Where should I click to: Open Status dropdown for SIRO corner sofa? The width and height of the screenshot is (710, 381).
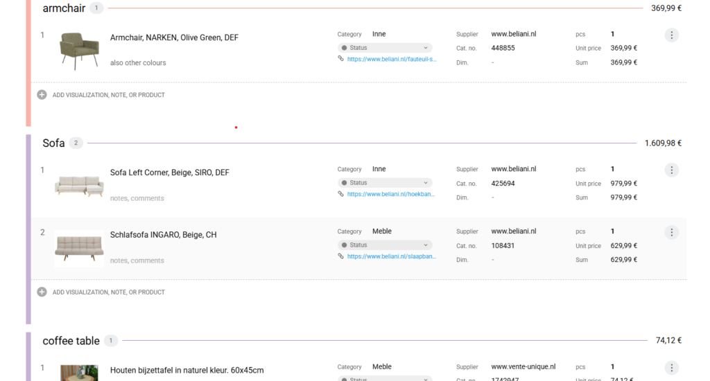[x=385, y=183]
